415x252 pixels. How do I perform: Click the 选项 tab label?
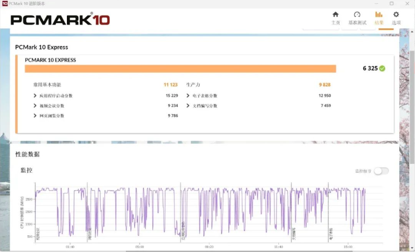click(x=396, y=23)
